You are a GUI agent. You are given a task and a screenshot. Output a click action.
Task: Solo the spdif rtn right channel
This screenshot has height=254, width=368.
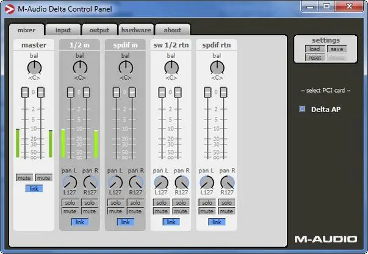[226, 202]
